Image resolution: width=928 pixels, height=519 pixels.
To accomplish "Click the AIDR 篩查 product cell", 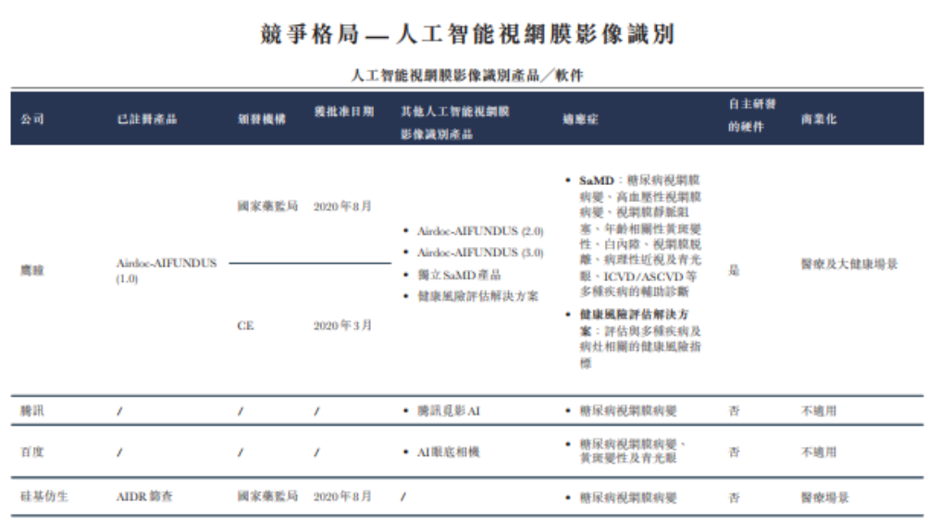I will 144,497.
